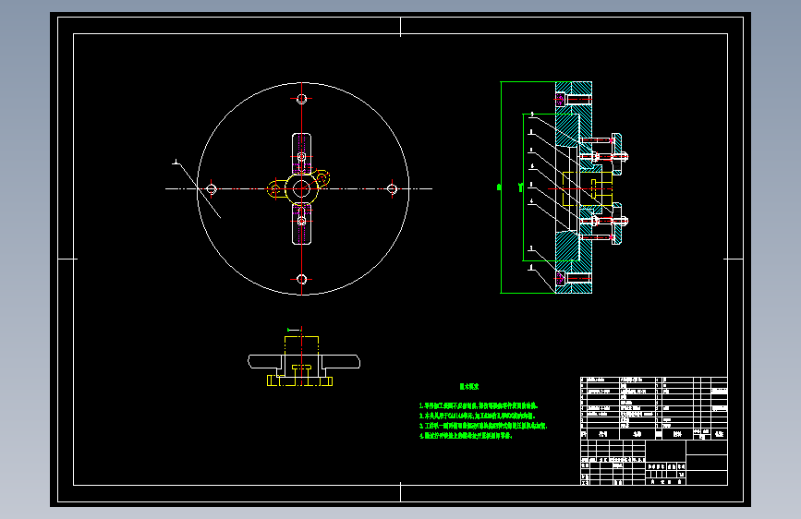
Task: Select the first green technical note line
Action: 479,405
